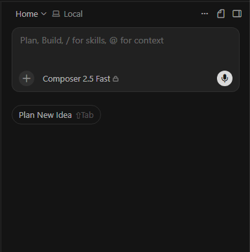Viewport: 250px width, 252px height.
Task: Click the laptop icon beside Local
Action: pyautogui.click(x=56, y=14)
